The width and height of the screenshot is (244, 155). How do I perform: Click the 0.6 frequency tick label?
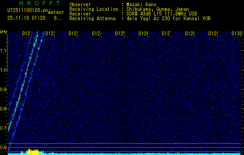click(3, 147)
